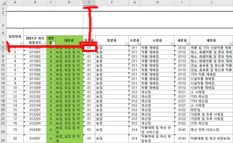Click the 곡물 및 기타 식량작물 재배 cell
Image resolution: width=233 pixels, height=143 pixels.
(x=211, y=48)
